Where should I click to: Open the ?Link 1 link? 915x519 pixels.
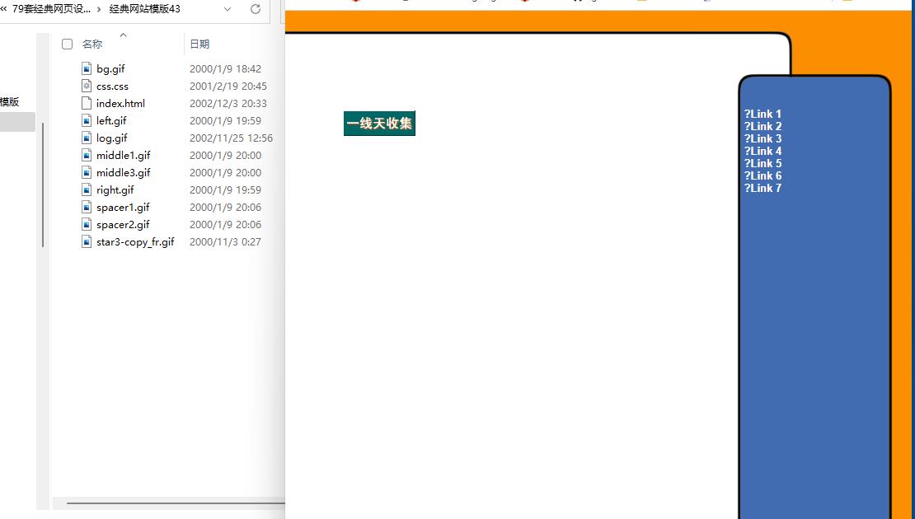762,114
